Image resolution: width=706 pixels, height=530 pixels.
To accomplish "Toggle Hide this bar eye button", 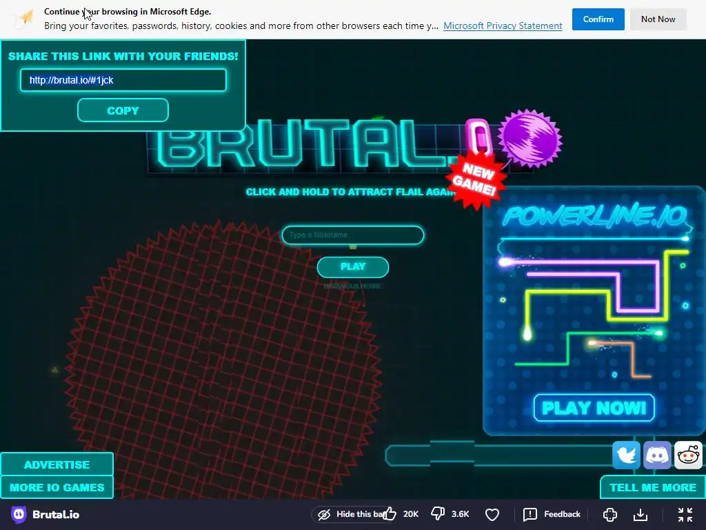I will pyautogui.click(x=350, y=514).
